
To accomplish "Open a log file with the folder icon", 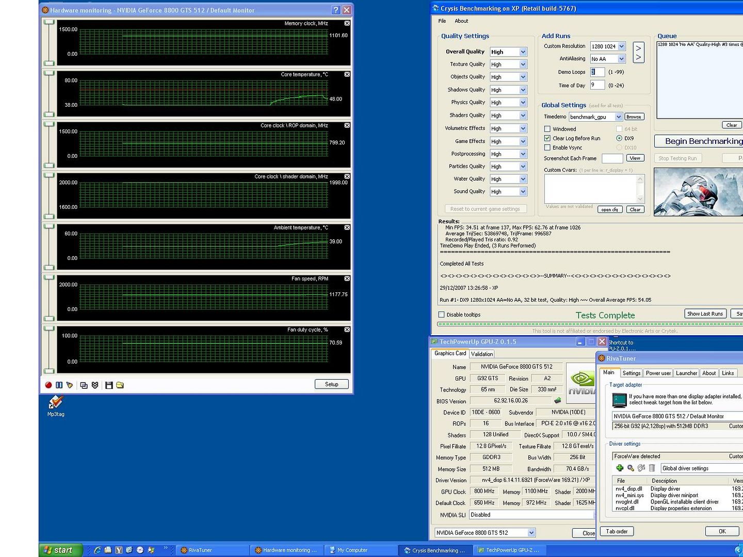I will [x=120, y=385].
